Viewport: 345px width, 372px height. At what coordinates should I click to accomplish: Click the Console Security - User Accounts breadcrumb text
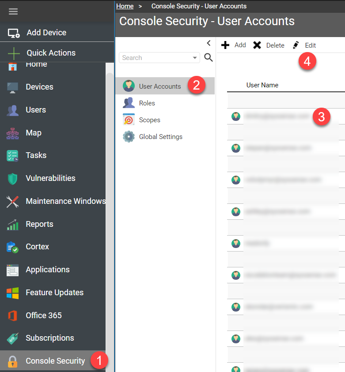pyautogui.click(x=199, y=6)
